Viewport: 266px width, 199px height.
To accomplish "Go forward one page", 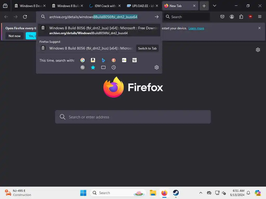I will (x=15, y=17).
